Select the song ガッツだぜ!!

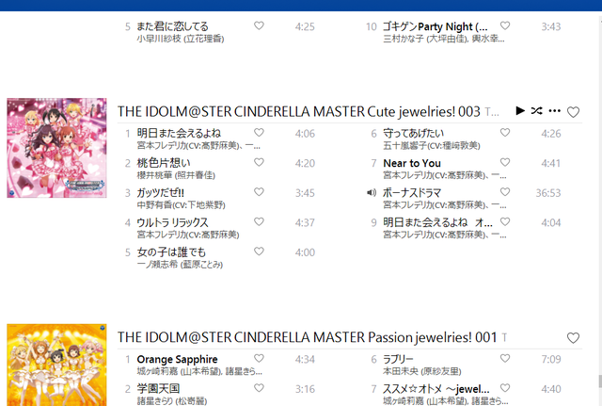pyautogui.click(x=161, y=192)
